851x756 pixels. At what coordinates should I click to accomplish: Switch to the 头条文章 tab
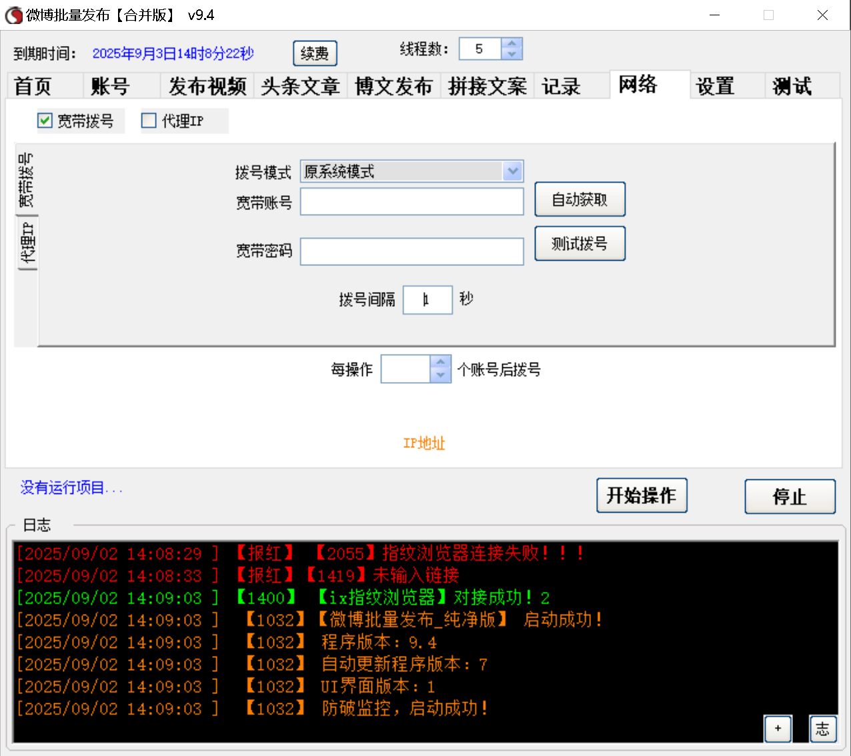click(301, 85)
